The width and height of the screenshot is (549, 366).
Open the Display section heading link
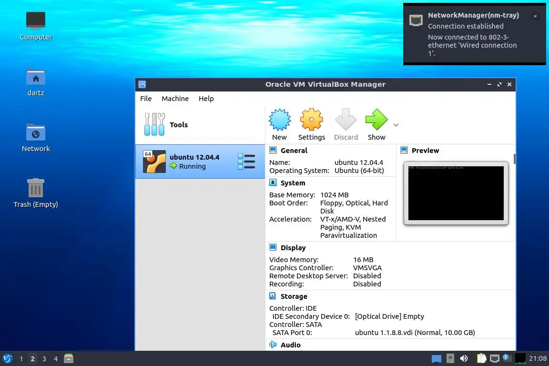coord(293,248)
